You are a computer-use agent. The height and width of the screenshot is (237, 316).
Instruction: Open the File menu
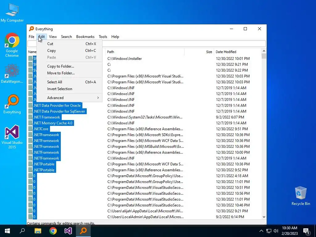pyautogui.click(x=31, y=37)
